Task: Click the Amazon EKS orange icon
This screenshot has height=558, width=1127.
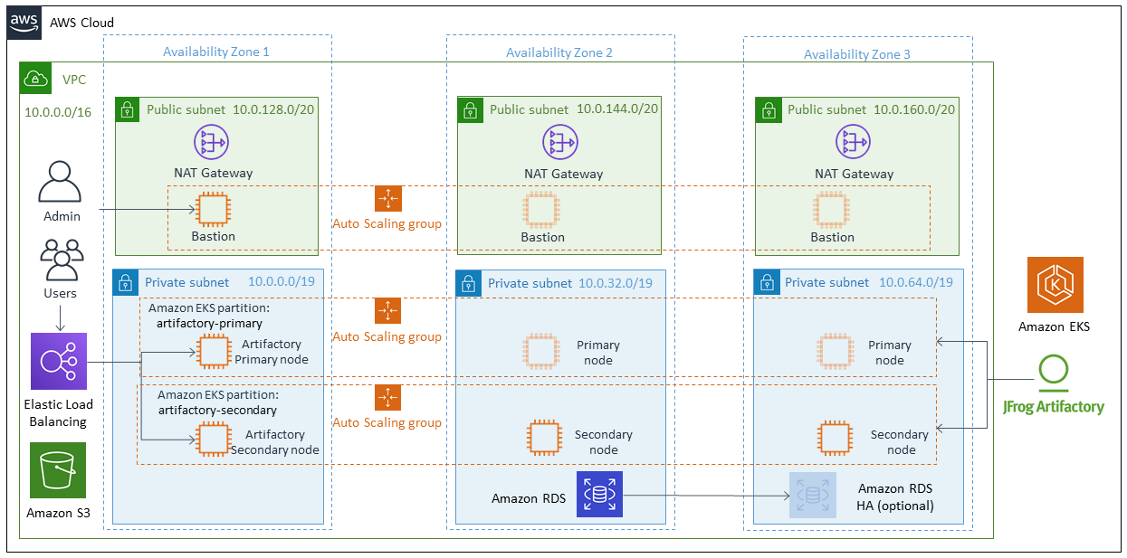Action: pos(1055,285)
